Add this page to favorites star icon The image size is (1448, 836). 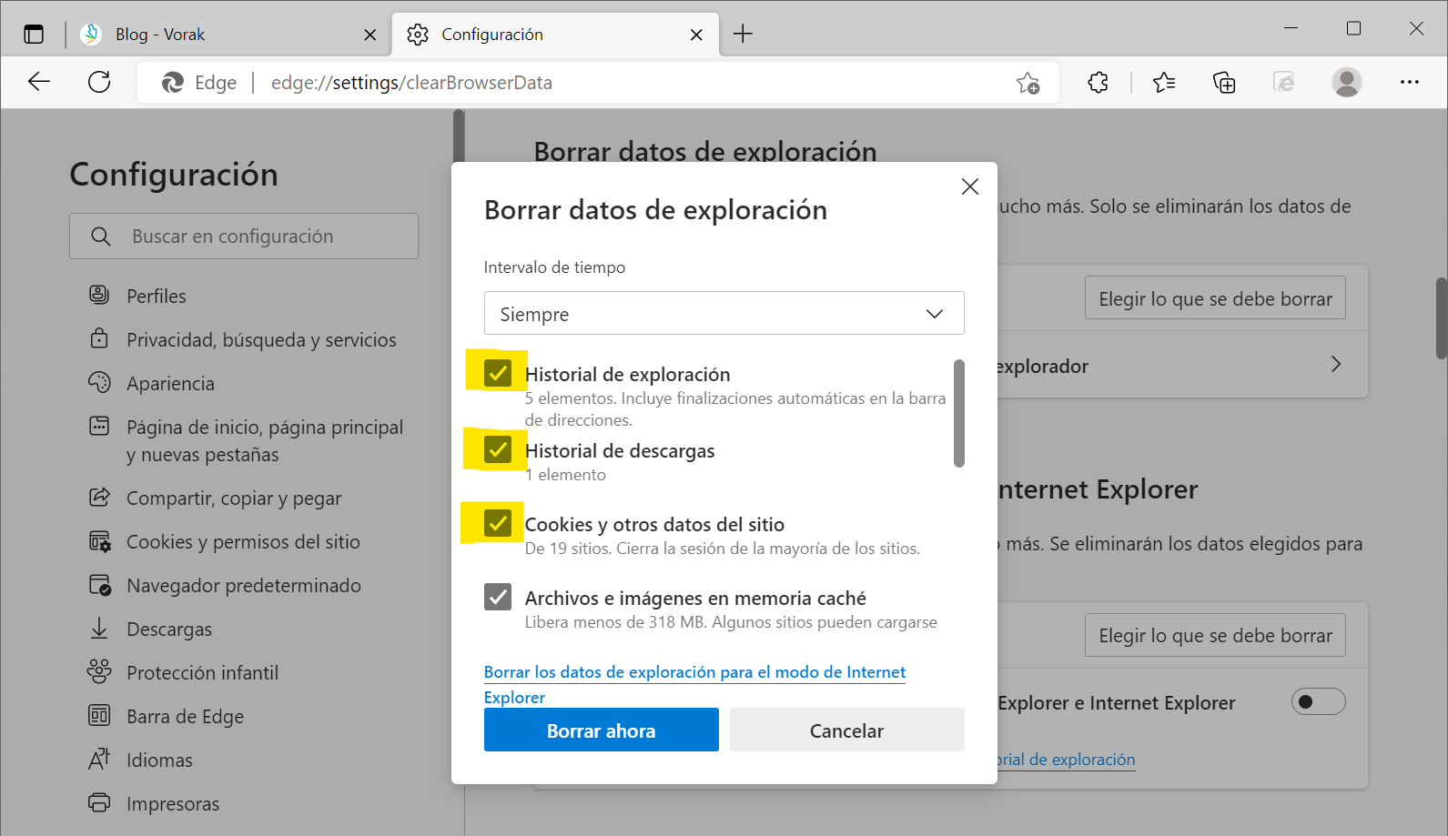(1028, 83)
